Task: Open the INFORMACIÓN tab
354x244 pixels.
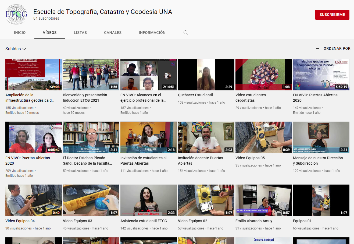Action: coord(152,33)
